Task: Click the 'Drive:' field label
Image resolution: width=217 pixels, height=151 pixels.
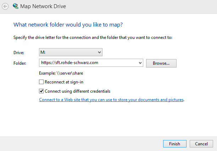Action: (18, 53)
